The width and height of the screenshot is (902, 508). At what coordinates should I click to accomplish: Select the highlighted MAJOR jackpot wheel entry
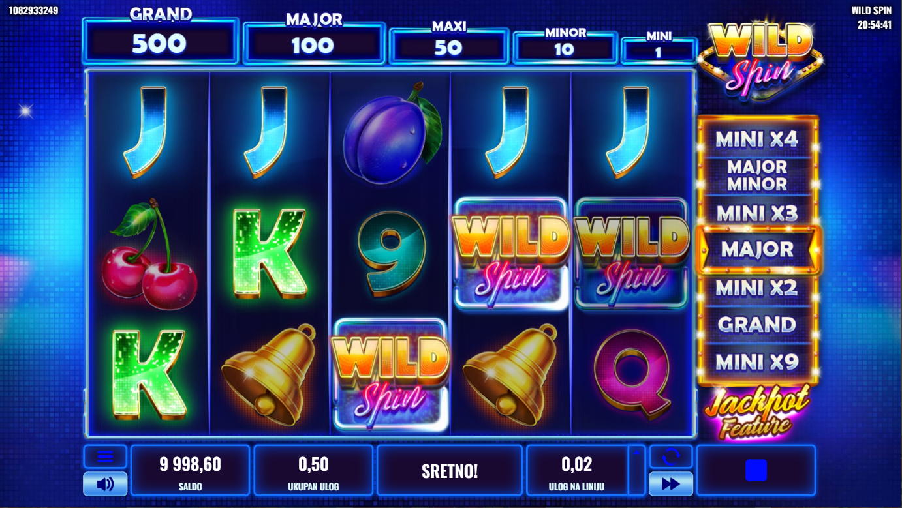[758, 249]
